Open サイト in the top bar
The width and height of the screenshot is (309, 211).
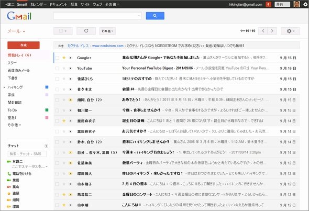click(85, 4)
